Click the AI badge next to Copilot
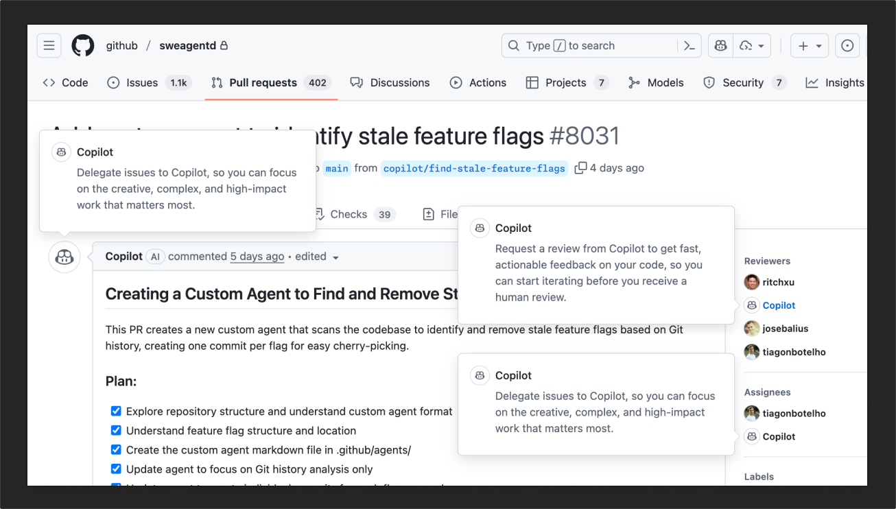This screenshot has height=509, width=896. coord(155,257)
